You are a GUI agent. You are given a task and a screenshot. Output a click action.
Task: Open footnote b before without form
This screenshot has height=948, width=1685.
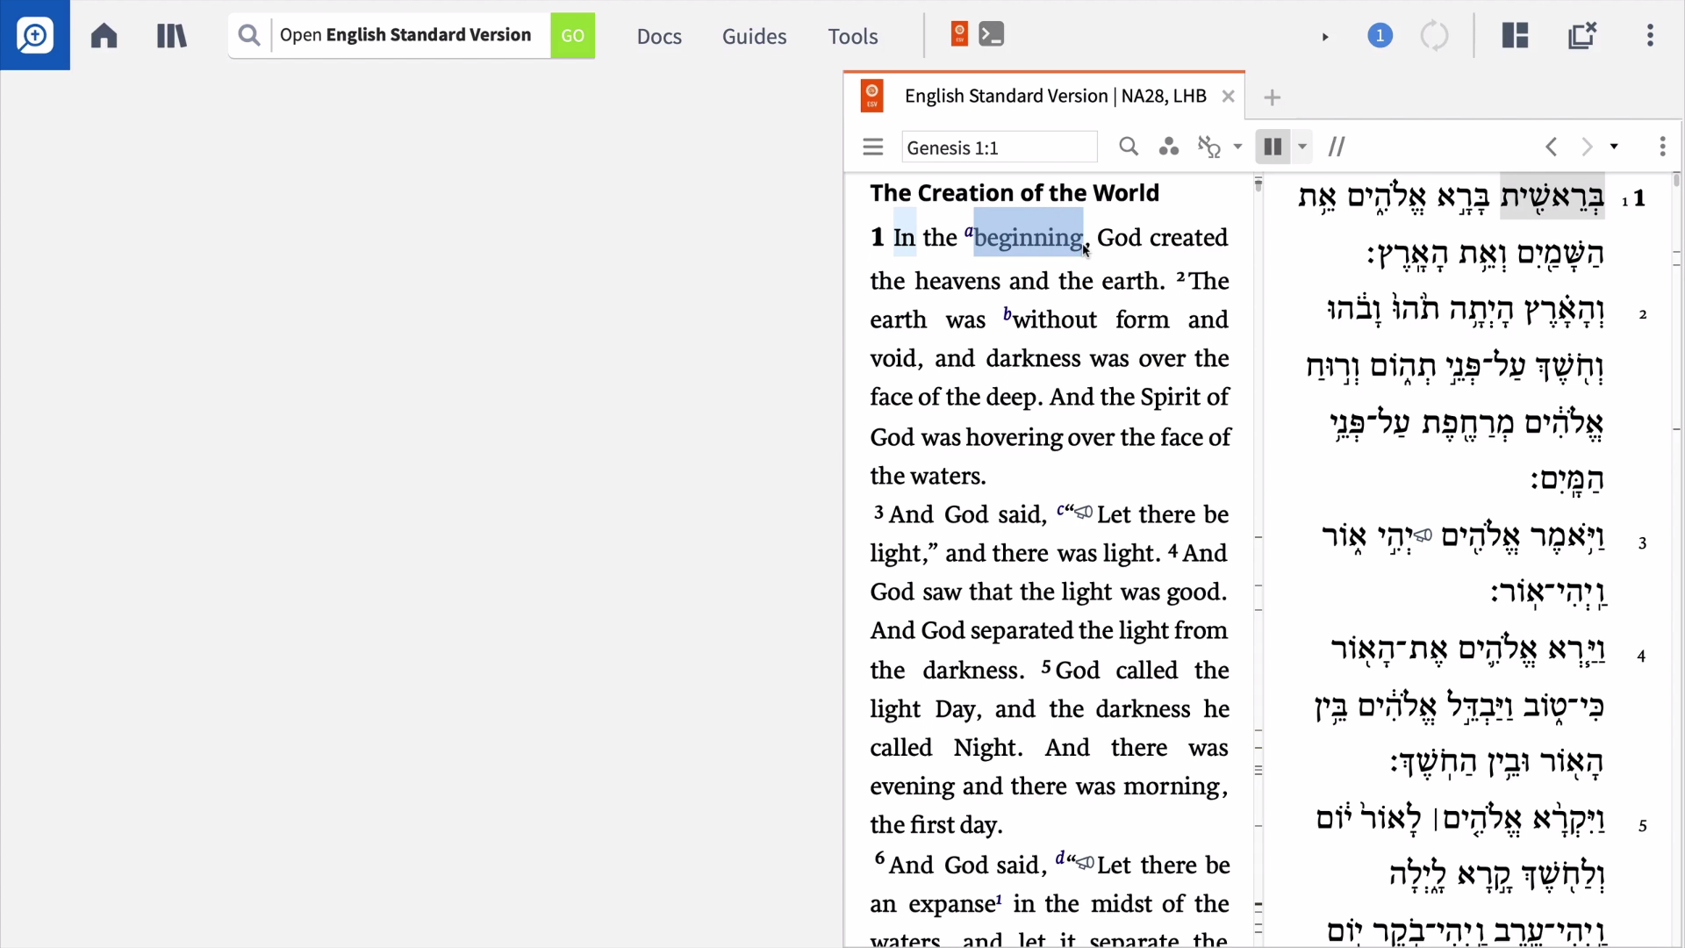pos(1007,313)
